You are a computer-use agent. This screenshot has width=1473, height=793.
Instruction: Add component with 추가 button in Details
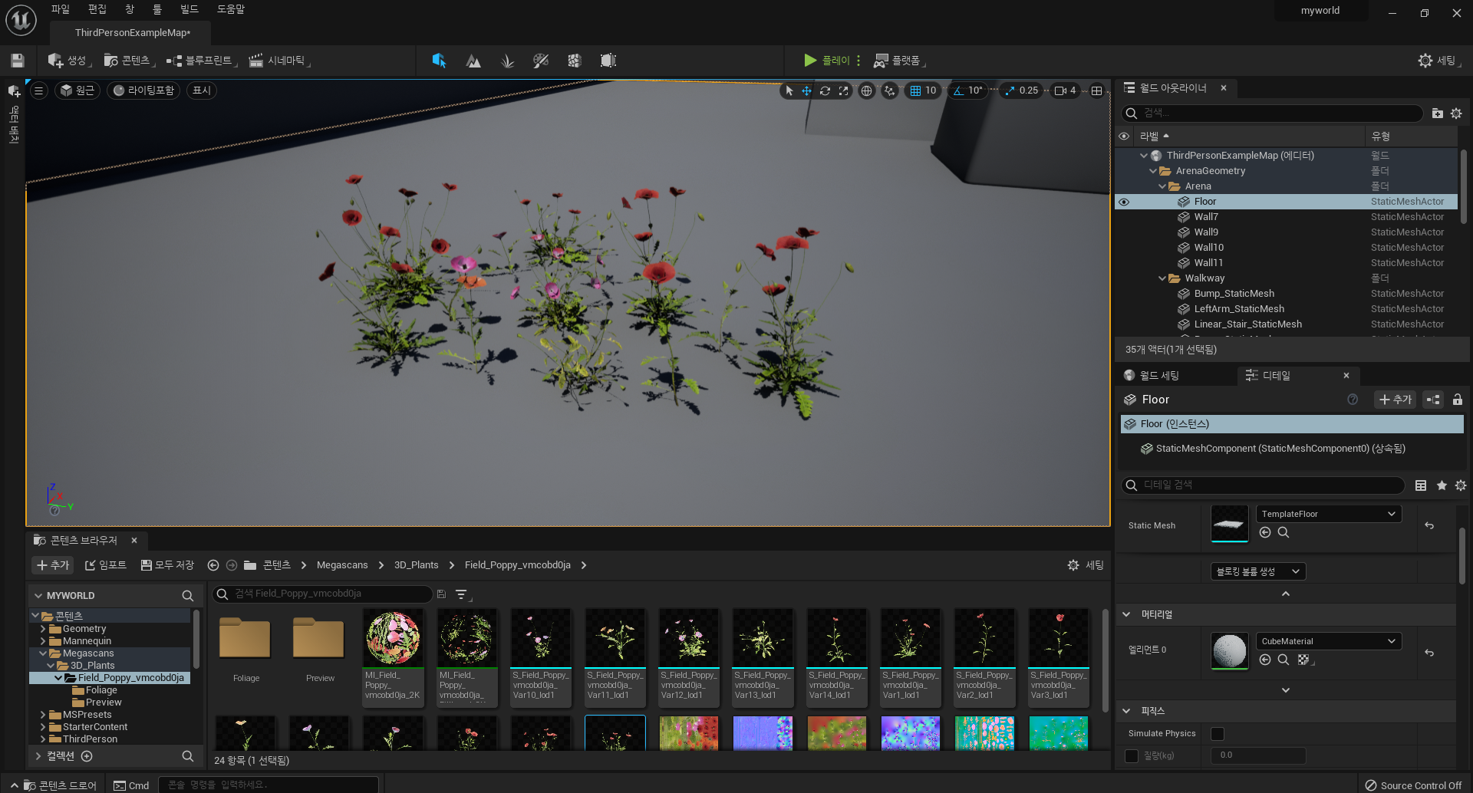pos(1395,400)
